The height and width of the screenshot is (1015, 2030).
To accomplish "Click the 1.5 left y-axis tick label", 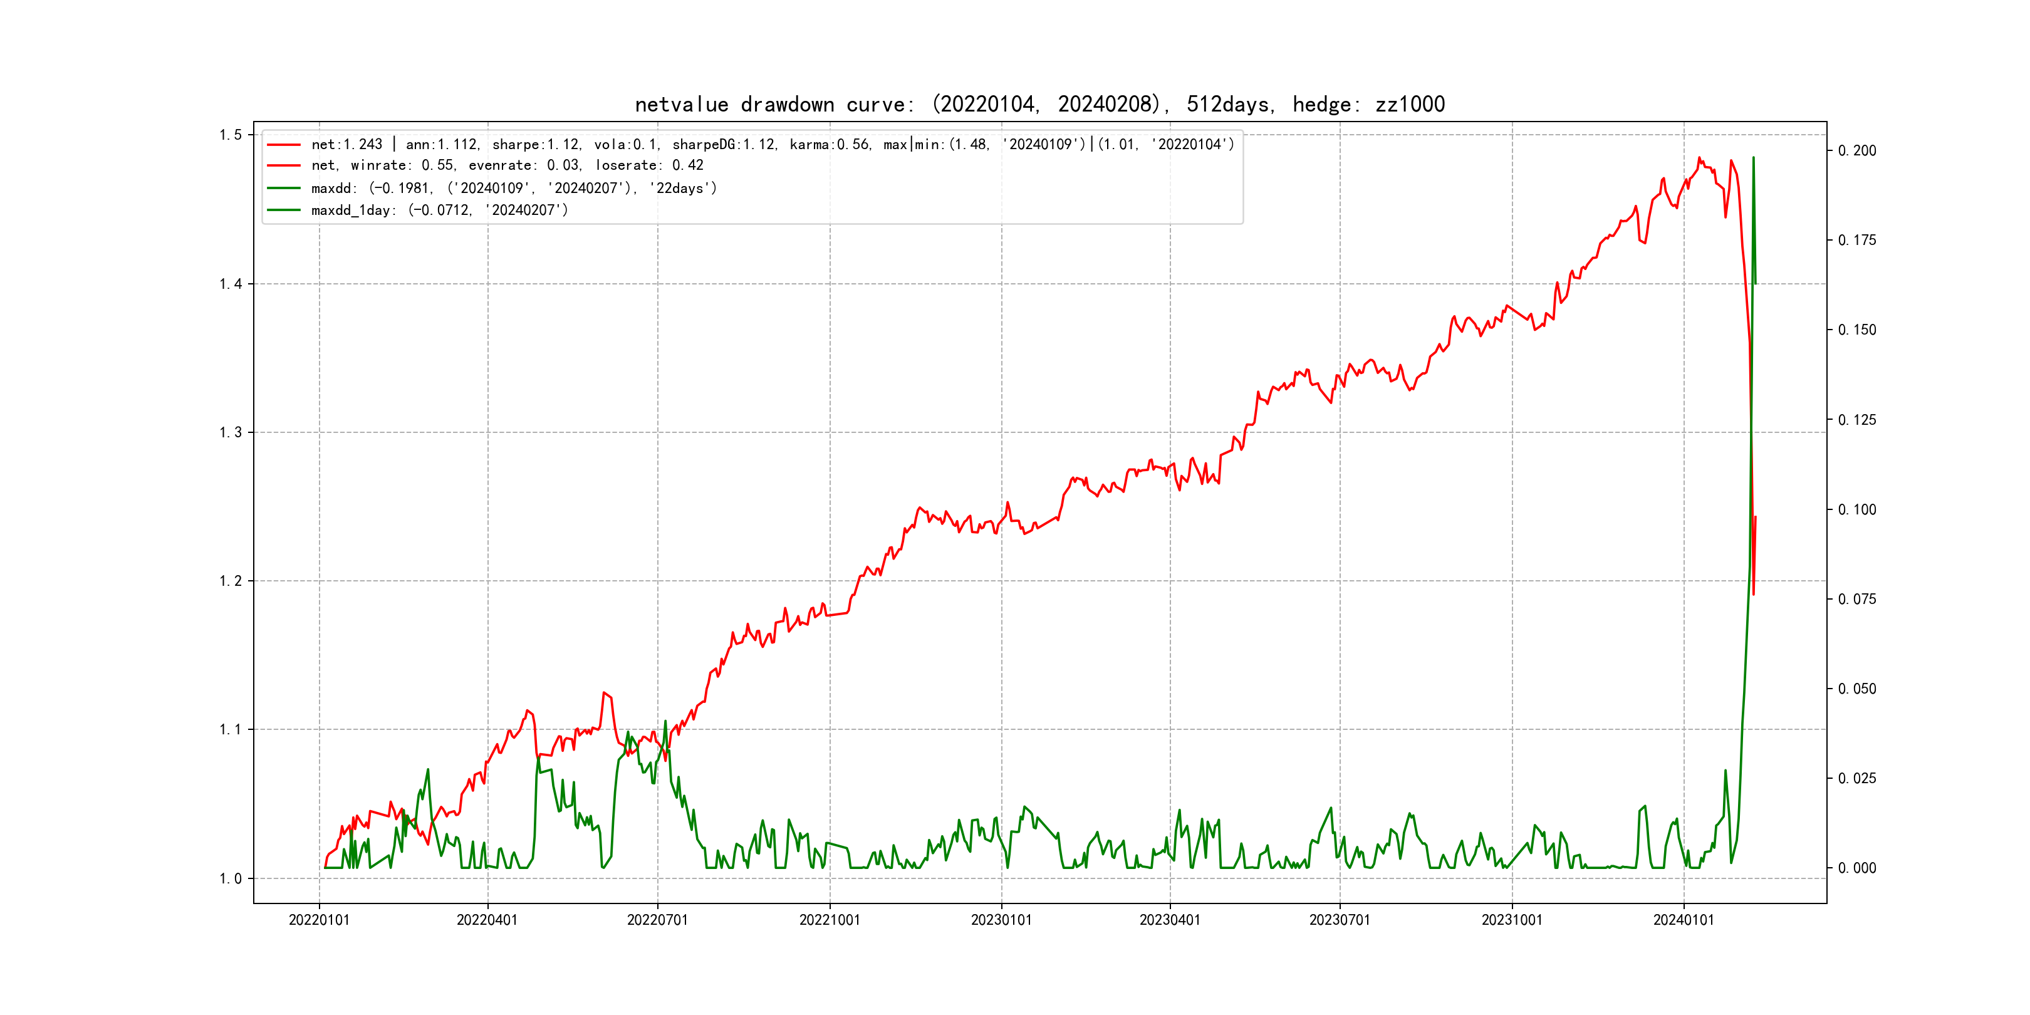I will pyautogui.click(x=230, y=135).
